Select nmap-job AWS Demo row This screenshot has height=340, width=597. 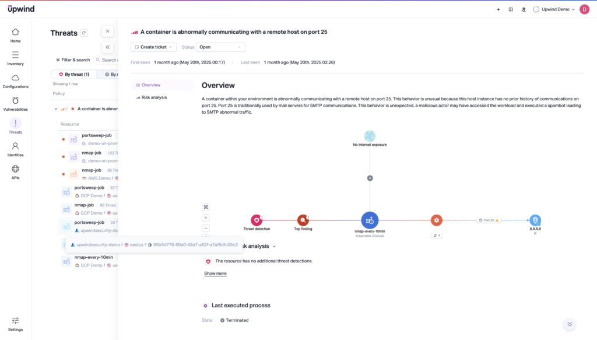click(x=89, y=174)
